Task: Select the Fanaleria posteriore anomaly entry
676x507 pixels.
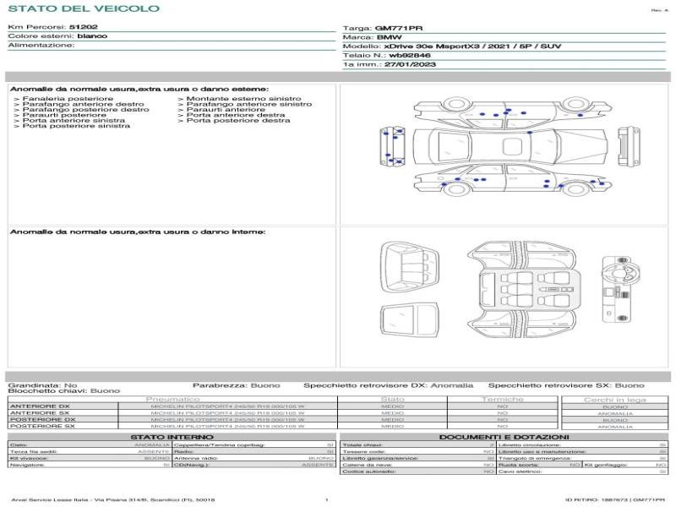Action: pos(64,99)
